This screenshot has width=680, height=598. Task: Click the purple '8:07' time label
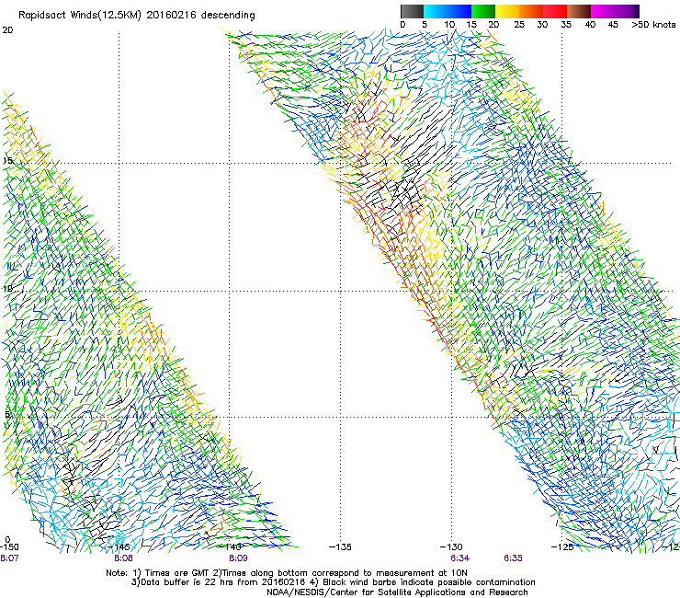9,558
